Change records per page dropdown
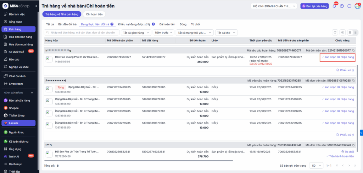 (314, 165)
